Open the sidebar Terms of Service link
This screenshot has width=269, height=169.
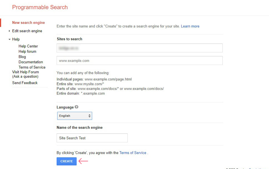(32, 67)
